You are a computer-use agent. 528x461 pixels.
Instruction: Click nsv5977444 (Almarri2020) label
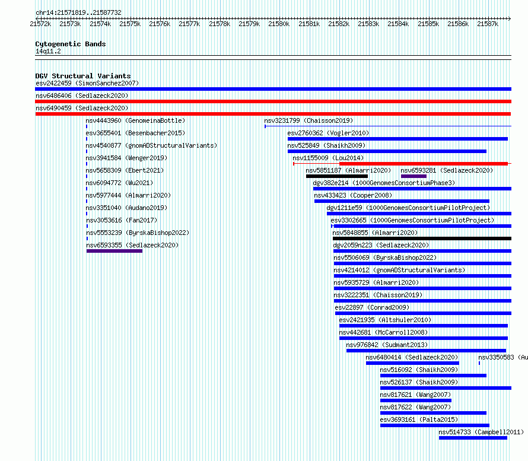point(128,195)
